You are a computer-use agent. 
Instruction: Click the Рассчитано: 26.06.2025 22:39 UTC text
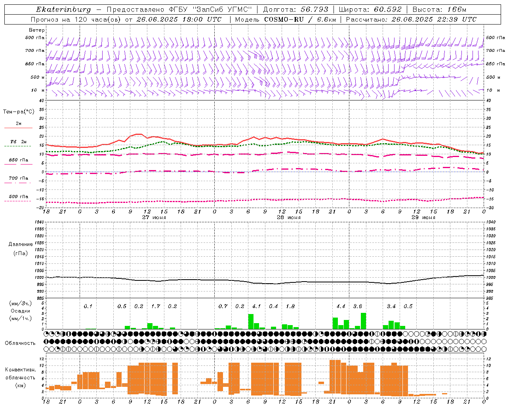pyautogui.click(x=411, y=19)
